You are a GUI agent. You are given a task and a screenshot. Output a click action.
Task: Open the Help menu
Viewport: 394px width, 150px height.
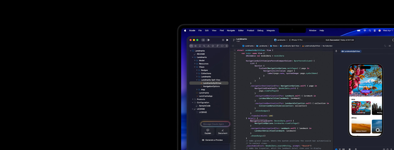[x=321, y=31]
